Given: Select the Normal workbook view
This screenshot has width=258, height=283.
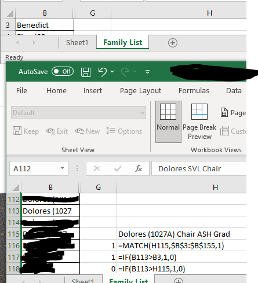Looking at the screenshot, I should [168, 122].
